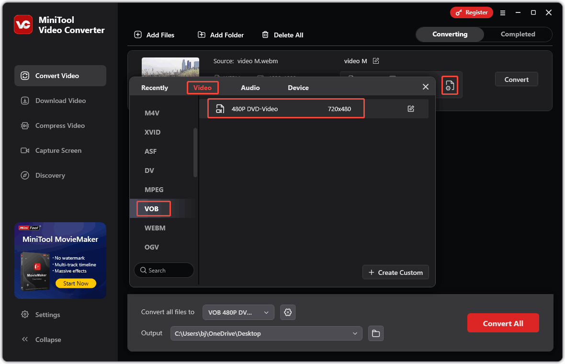565x364 pixels.
Task: Choose ASF format in list
Action: coord(151,151)
